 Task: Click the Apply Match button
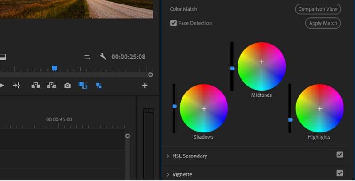pos(323,23)
